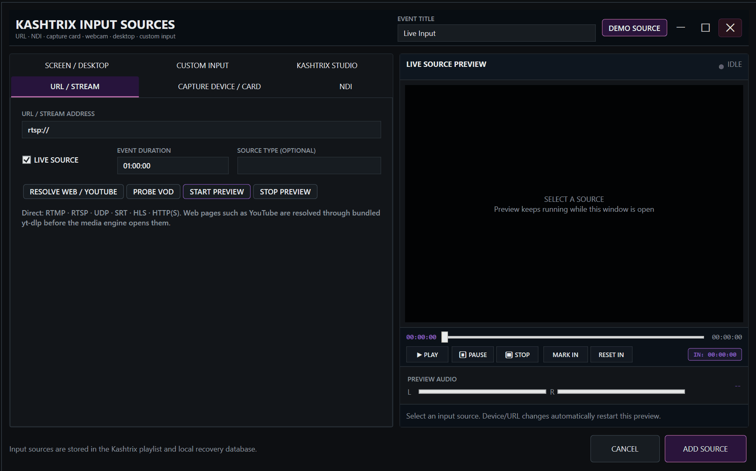Click the Event Title input field

[x=496, y=33]
